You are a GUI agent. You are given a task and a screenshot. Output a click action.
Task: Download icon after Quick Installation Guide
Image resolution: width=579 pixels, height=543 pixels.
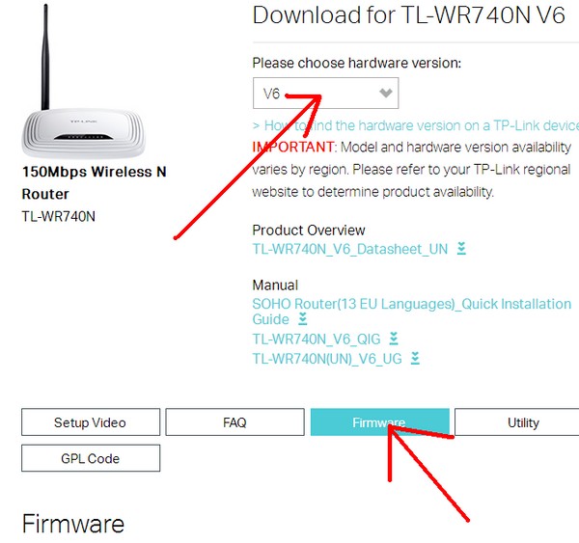[x=303, y=319]
